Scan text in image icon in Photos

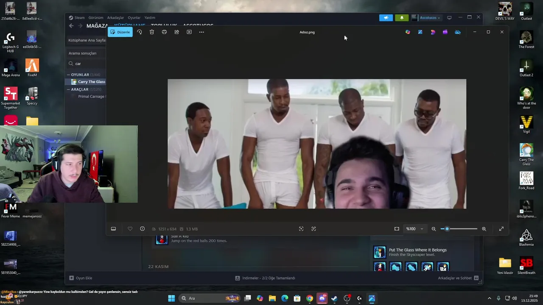point(313,229)
